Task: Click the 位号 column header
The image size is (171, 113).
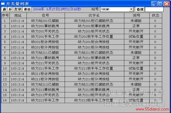Action: pos(46,16)
